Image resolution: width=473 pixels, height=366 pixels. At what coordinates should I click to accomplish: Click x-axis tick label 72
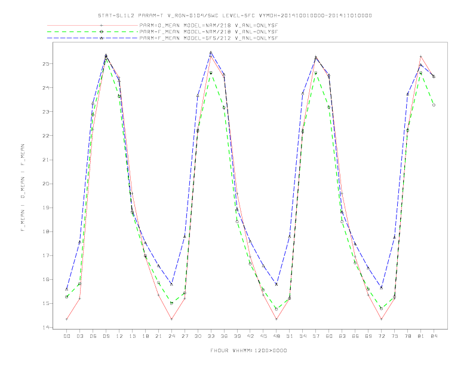click(x=382, y=336)
